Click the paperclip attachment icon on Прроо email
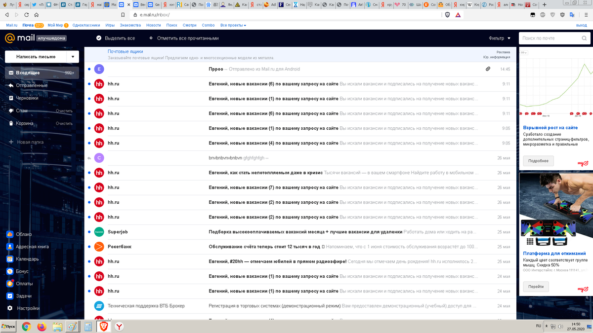This screenshot has height=333, width=593. (488, 69)
